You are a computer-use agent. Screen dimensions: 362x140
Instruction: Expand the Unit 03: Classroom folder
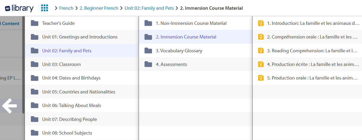coord(82,64)
